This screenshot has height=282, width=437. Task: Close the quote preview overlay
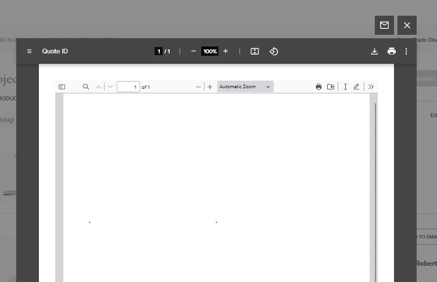[407, 26]
